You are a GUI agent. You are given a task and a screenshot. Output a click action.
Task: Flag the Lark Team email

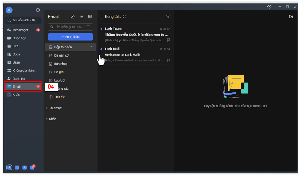(x=168, y=40)
